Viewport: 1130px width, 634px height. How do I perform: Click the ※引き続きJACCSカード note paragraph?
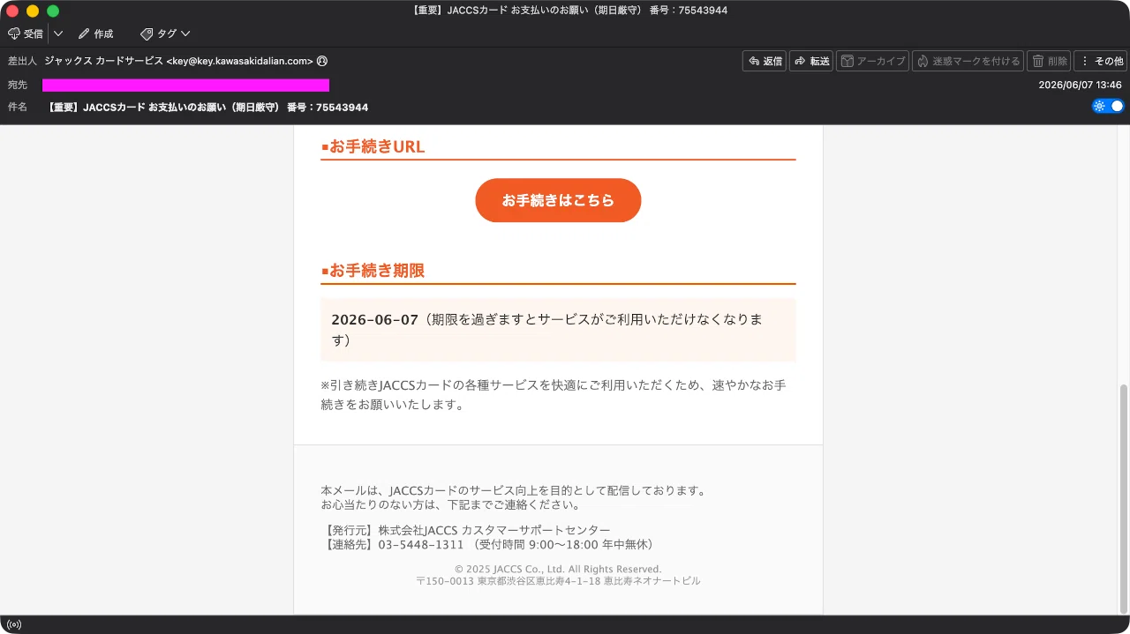[554, 395]
